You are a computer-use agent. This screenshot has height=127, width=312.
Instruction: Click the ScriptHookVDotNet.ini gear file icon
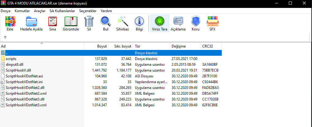(2, 82)
